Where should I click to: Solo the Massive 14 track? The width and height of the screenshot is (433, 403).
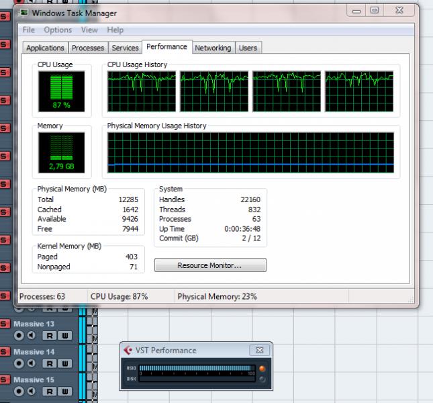click(4, 352)
